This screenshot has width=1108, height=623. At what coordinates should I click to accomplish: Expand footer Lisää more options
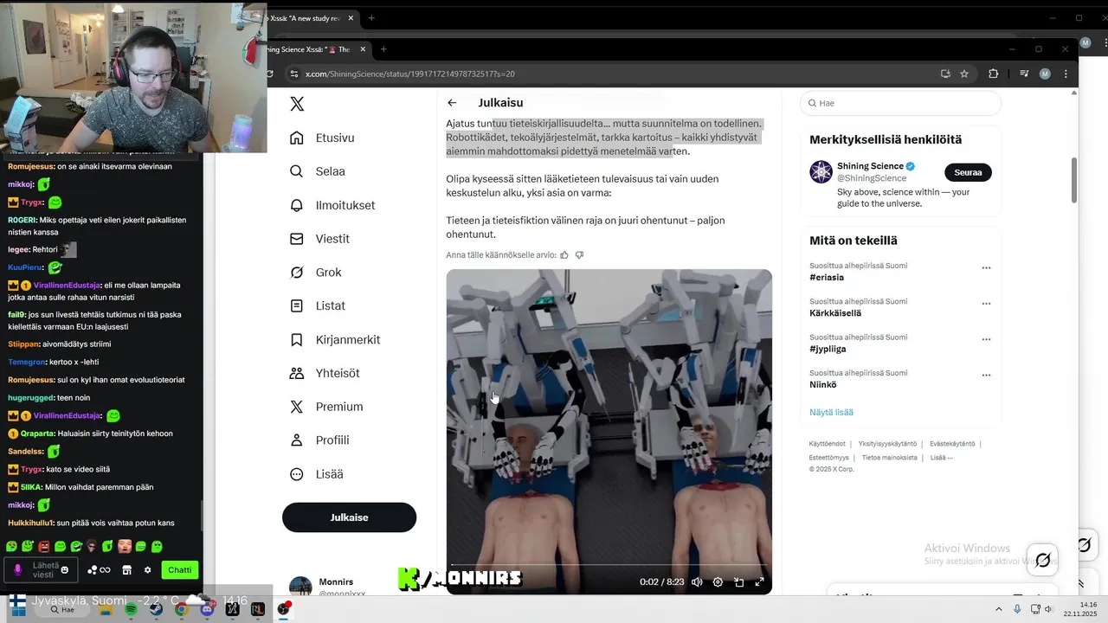tap(941, 458)
